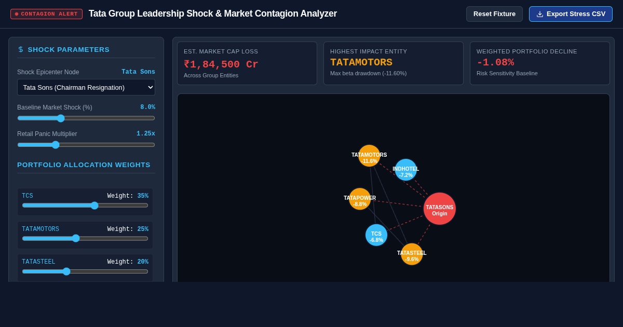Adjust the Baseline Market Shock slider
The image size is (623, 327).
pyautogui.click(x=86, y=118)
